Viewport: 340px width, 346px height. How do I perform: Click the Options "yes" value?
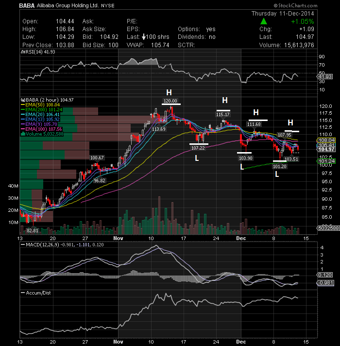pos(211,29)
